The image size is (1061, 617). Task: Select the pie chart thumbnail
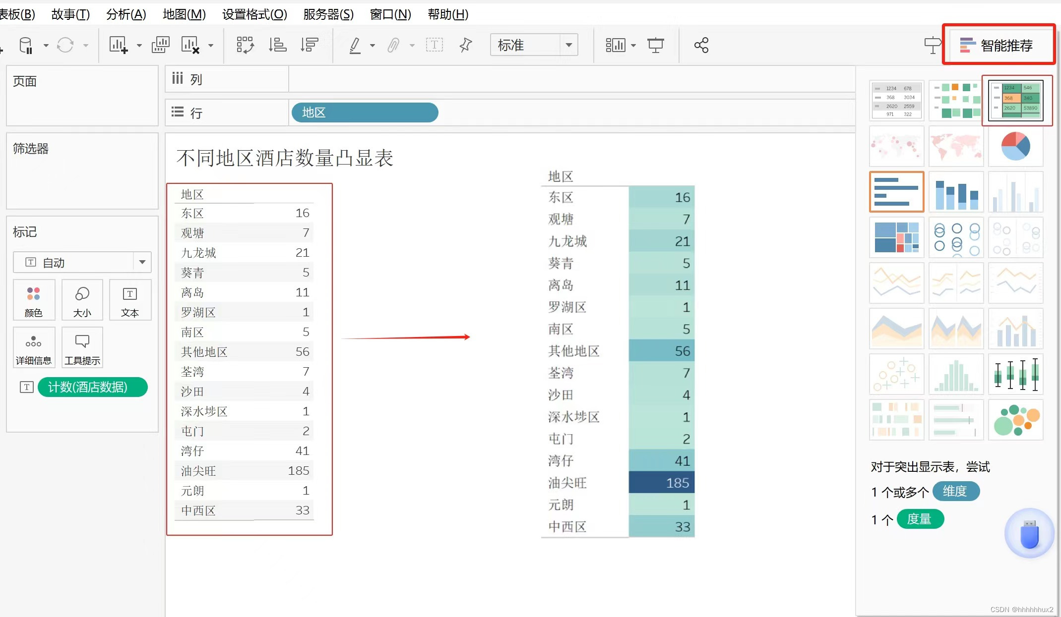(x=1015, y=146)
